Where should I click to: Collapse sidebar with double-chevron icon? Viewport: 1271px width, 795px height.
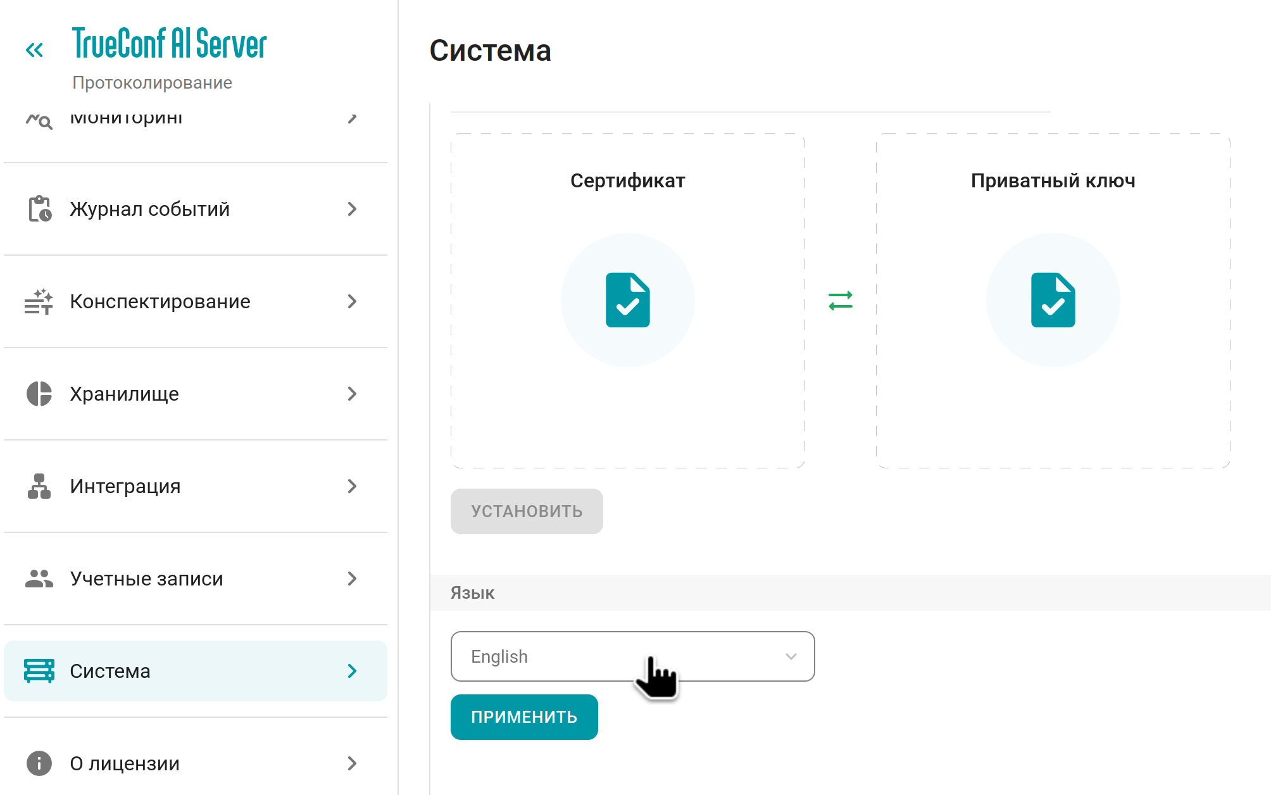click(x=34, y=50)
